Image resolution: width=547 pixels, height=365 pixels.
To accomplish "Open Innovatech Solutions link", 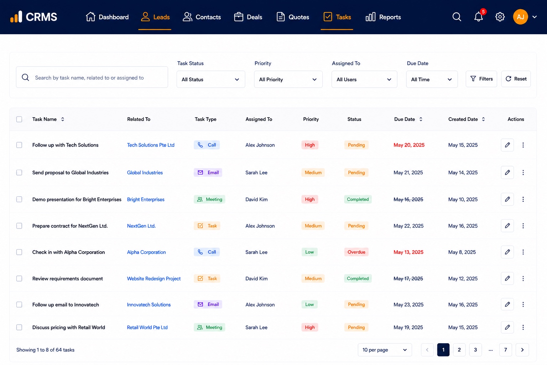I will click(149, 304).
